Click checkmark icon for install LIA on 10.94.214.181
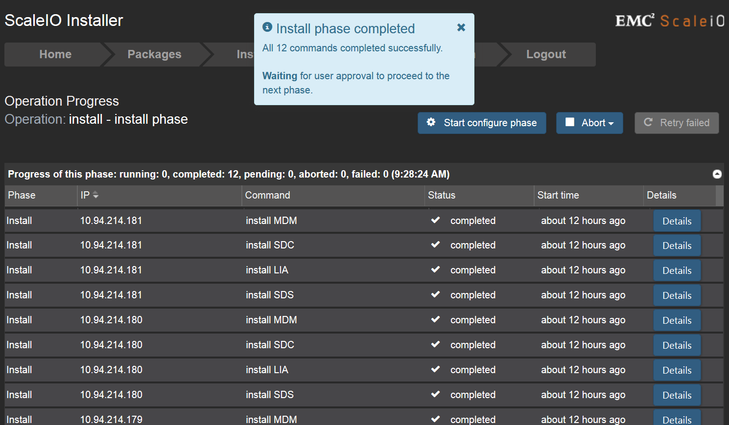The image size is (729, 425). 435,269
